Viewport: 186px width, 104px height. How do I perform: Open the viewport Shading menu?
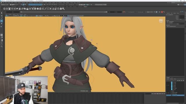(10, 14)
